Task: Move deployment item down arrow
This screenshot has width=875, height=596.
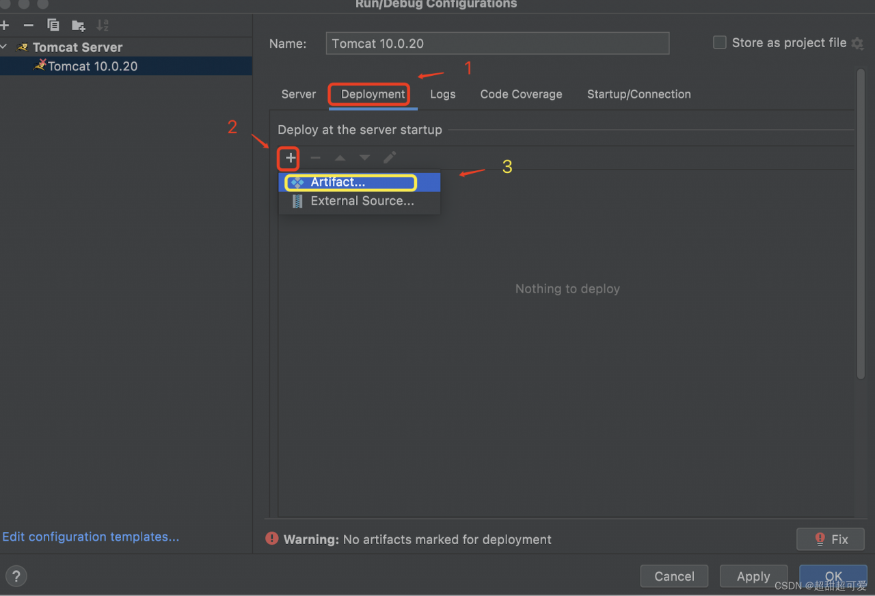Action: 364,158
